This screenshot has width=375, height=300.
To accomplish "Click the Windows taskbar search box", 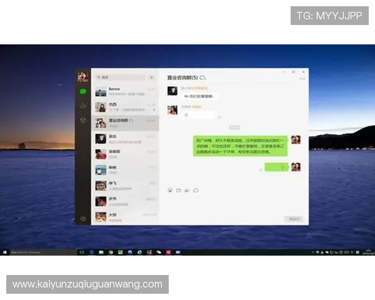I will 43,252.
